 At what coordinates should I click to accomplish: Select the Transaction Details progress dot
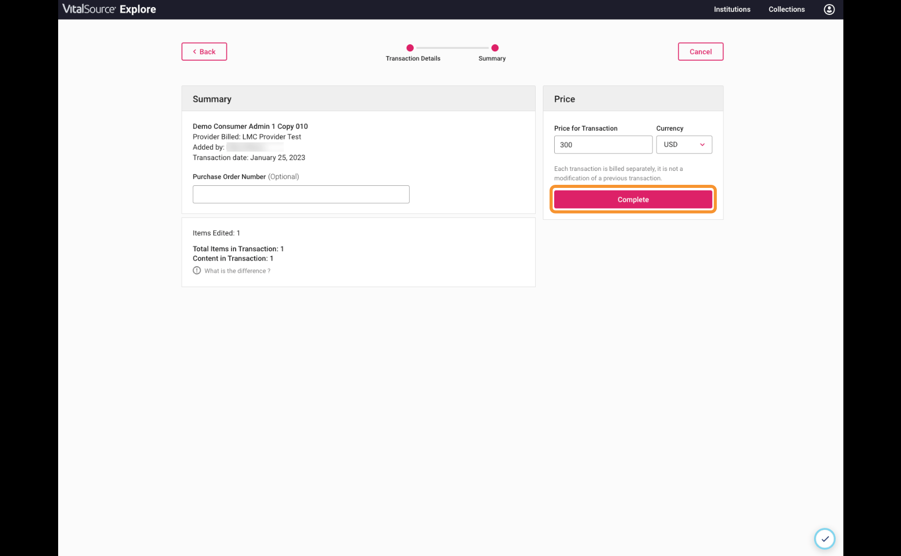(x=410, y=47)
